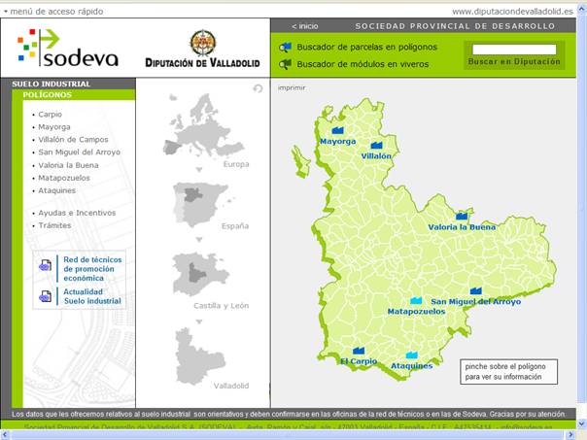Click the Villalón factory icon on map

click(x=376, y=145)
